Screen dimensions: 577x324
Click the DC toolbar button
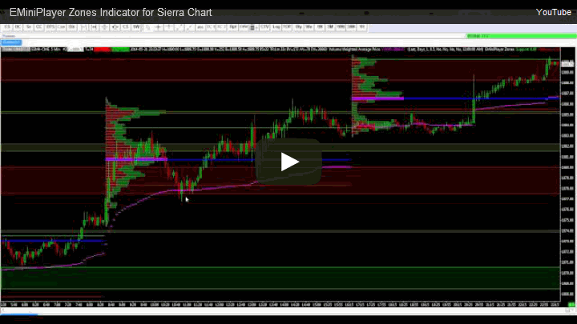(18, 27)
